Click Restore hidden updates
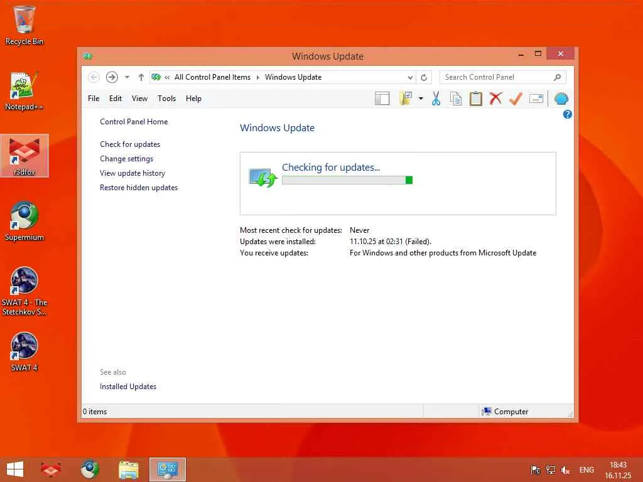Viewport: 643px width, 482px height. (139, 187)
